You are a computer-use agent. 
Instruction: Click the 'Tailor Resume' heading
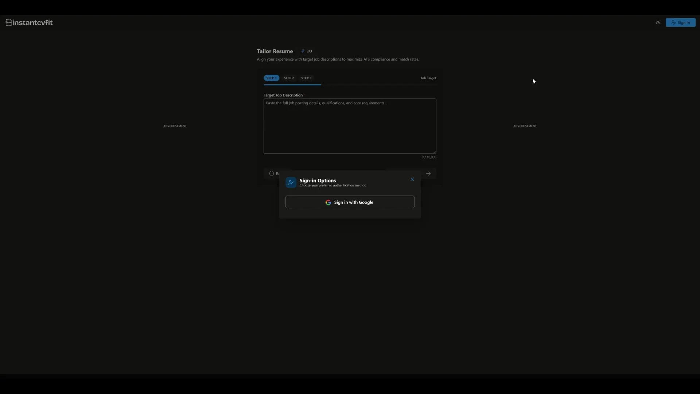[275, 51]
